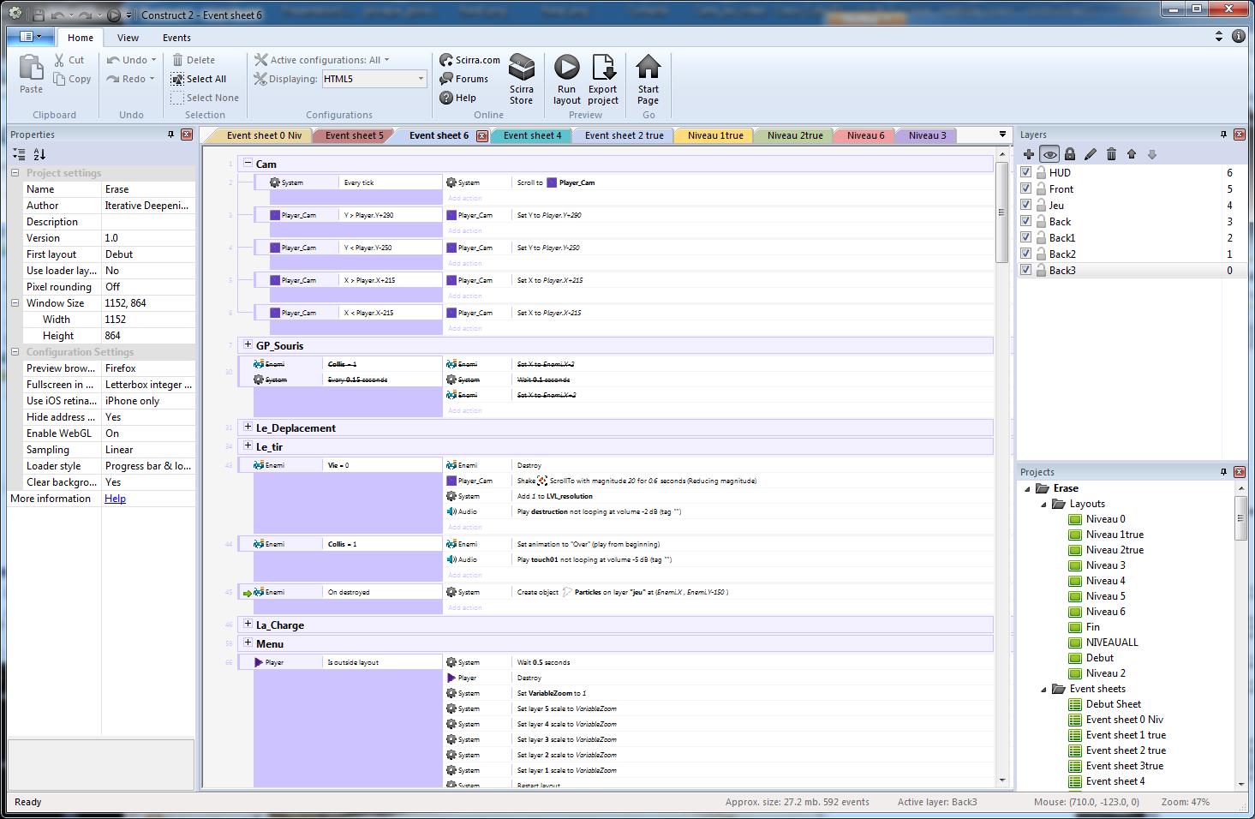
Task: Open the View ribbon tab
Action: point(128,38)
